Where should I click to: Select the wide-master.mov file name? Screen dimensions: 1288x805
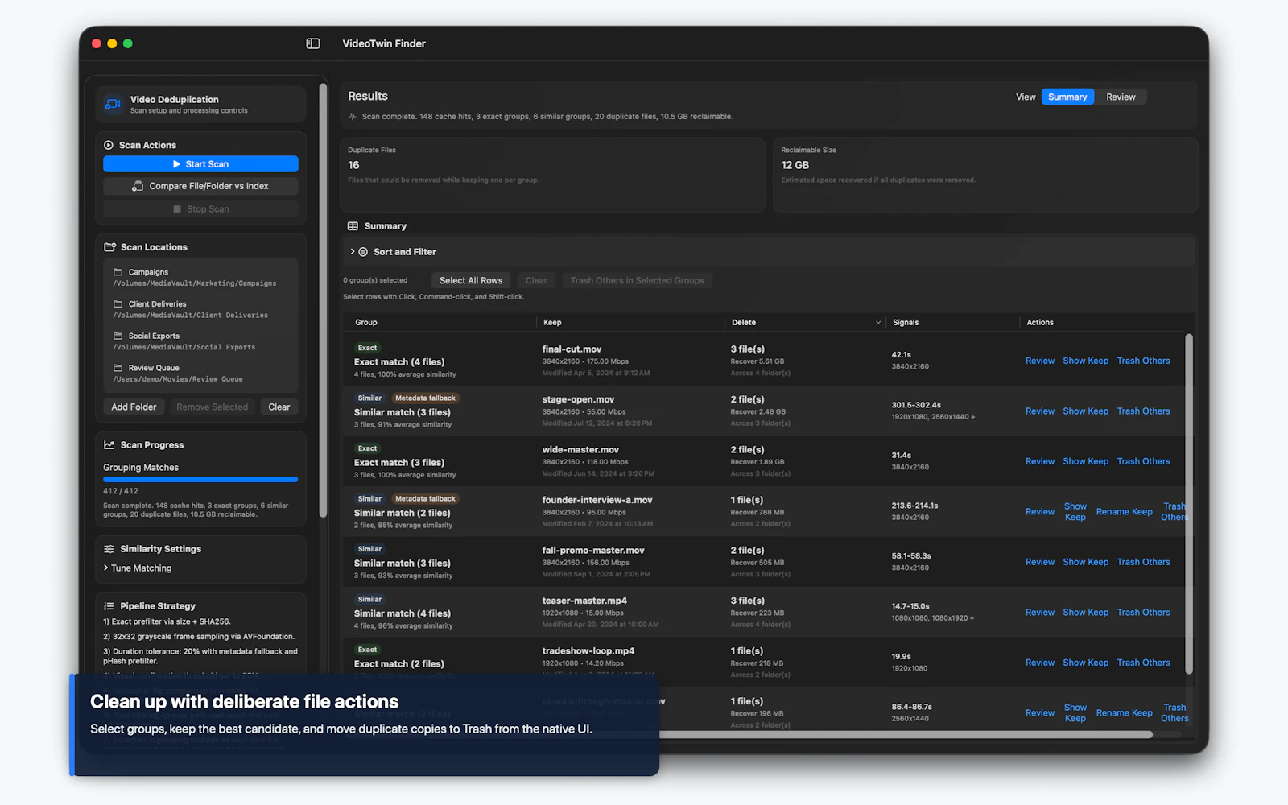click(x=580, y=450)
